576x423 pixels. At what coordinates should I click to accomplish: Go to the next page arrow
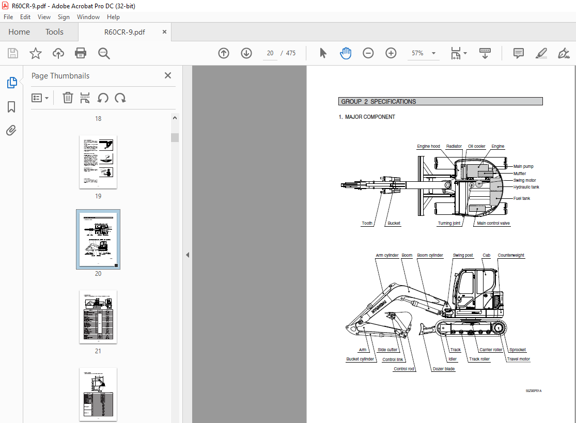coord(246,53)
